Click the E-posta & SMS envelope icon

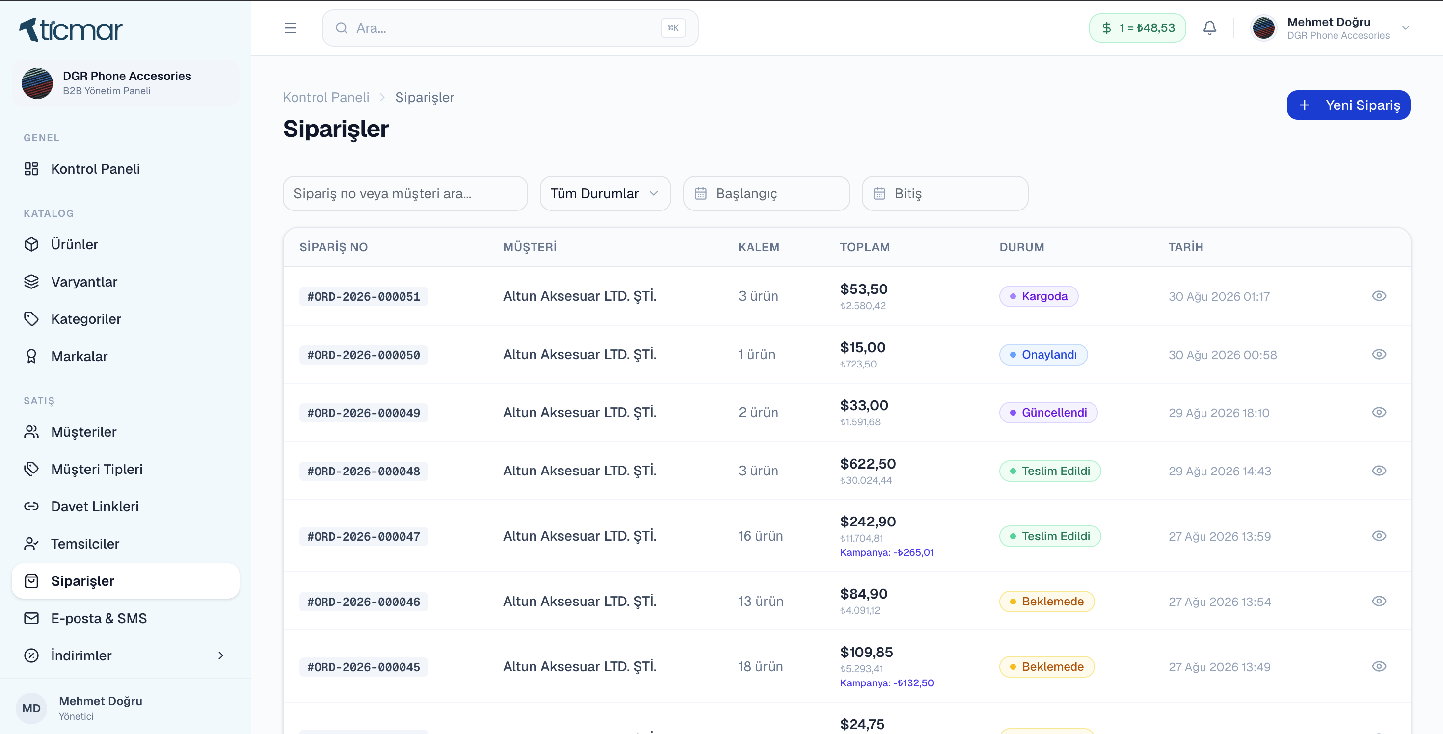click(31, 618)
